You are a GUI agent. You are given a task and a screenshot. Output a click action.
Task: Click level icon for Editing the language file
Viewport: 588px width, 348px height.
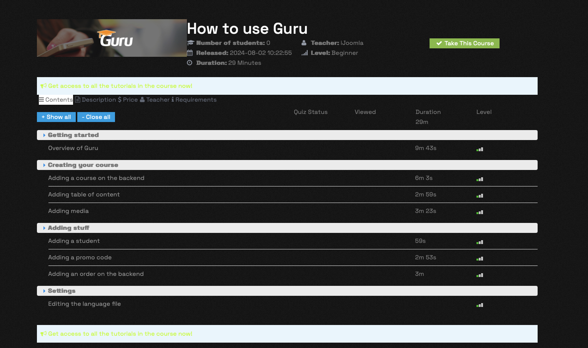480,305
